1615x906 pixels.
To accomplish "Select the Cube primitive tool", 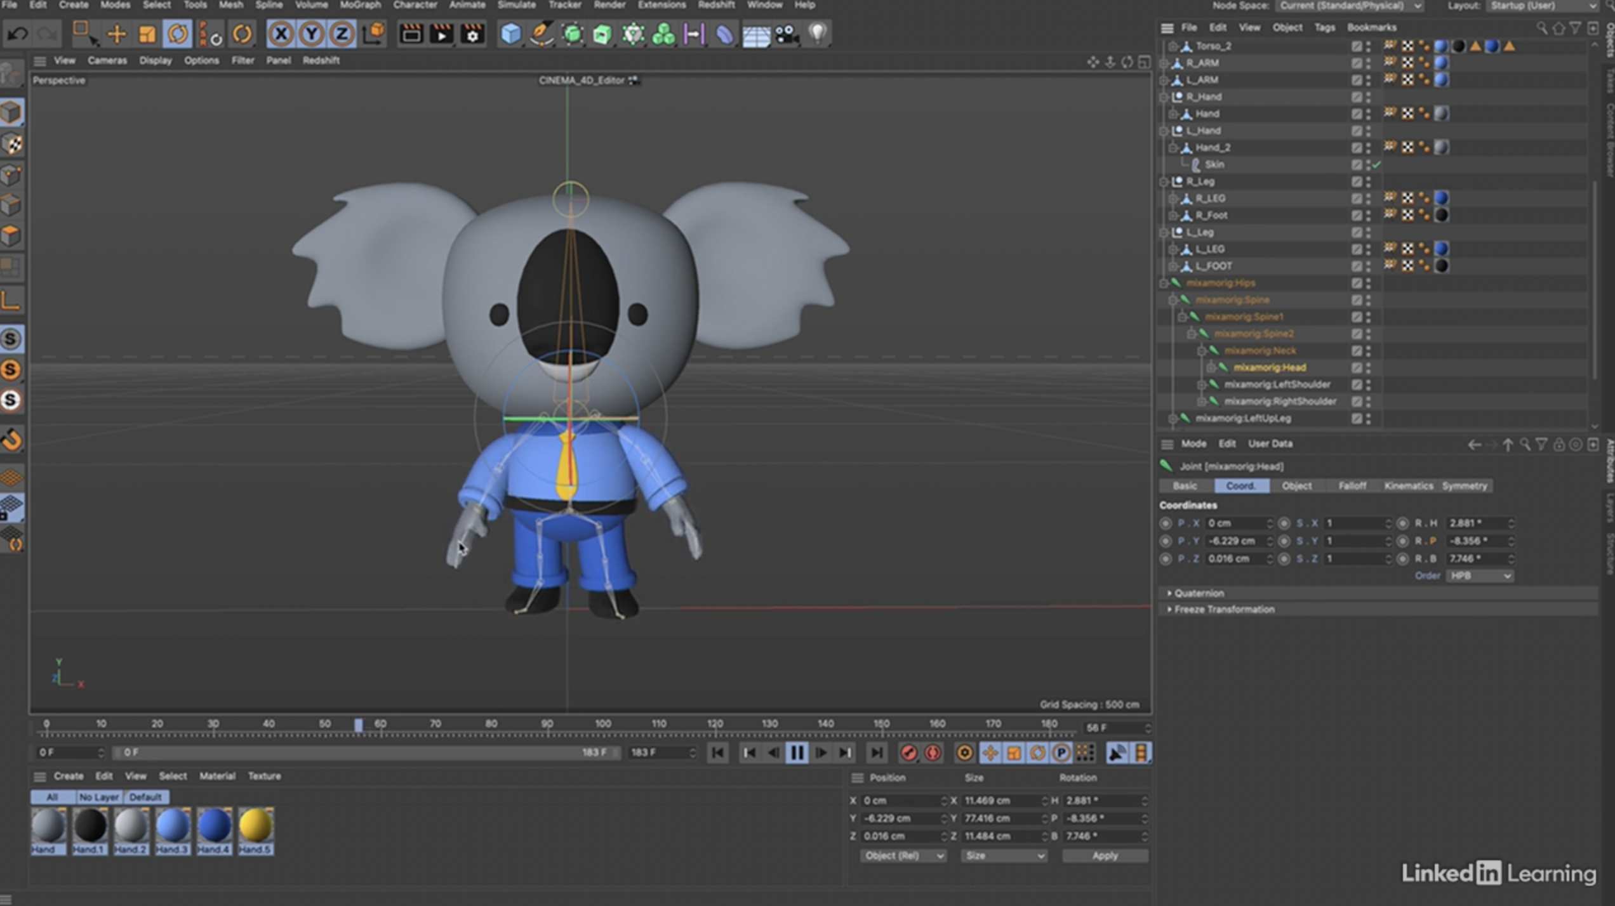I will tap(511, 35).
